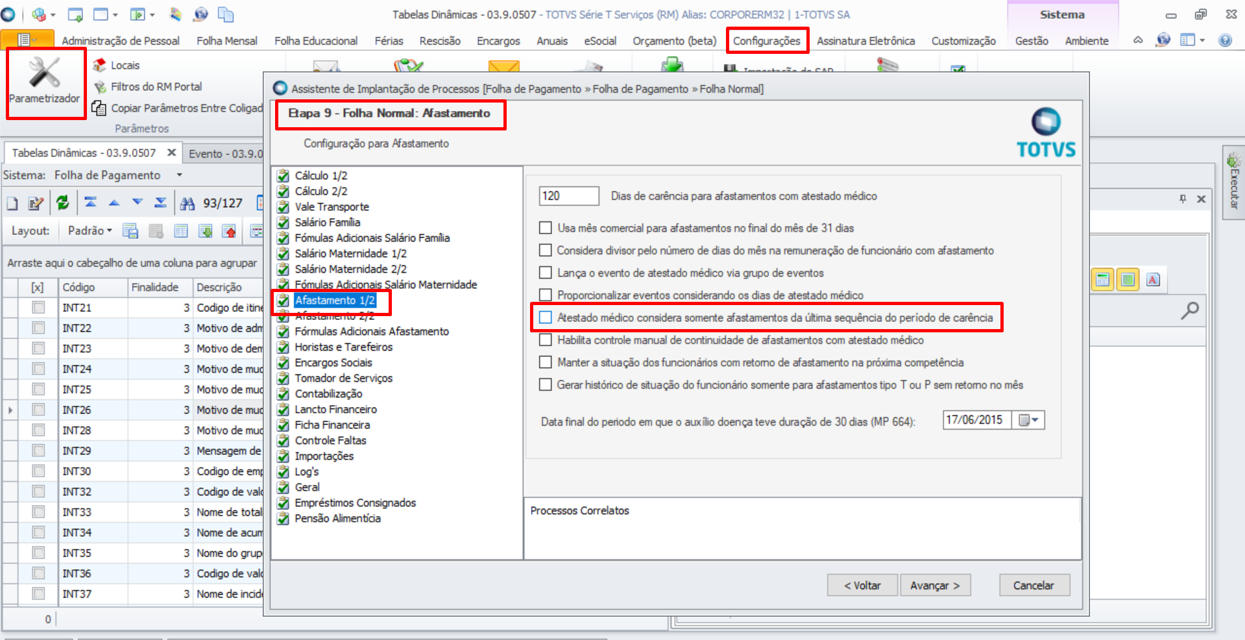This screenshot has width=1245, height=640.
Task: Click the Voltar button
Action: (862, 585)
